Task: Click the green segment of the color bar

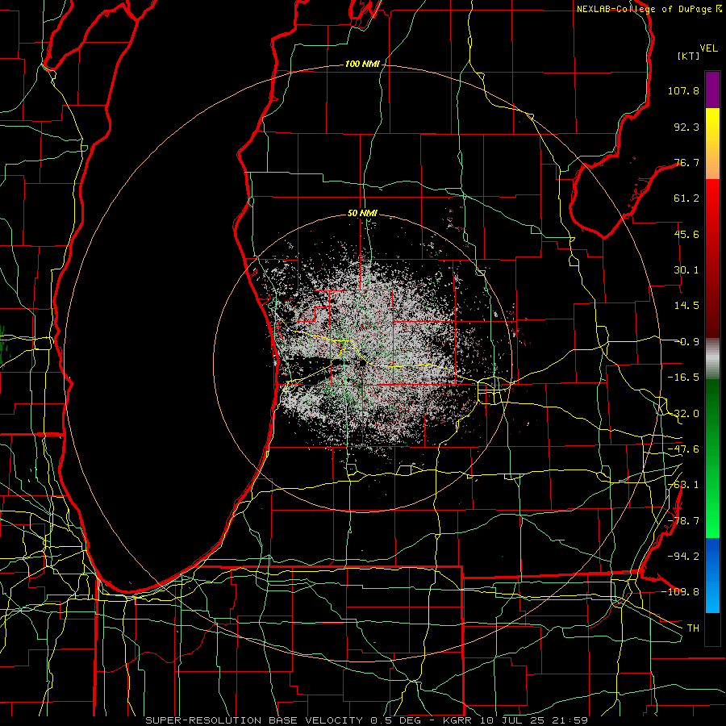Action: pyautogui.click(x=712, y=458)
